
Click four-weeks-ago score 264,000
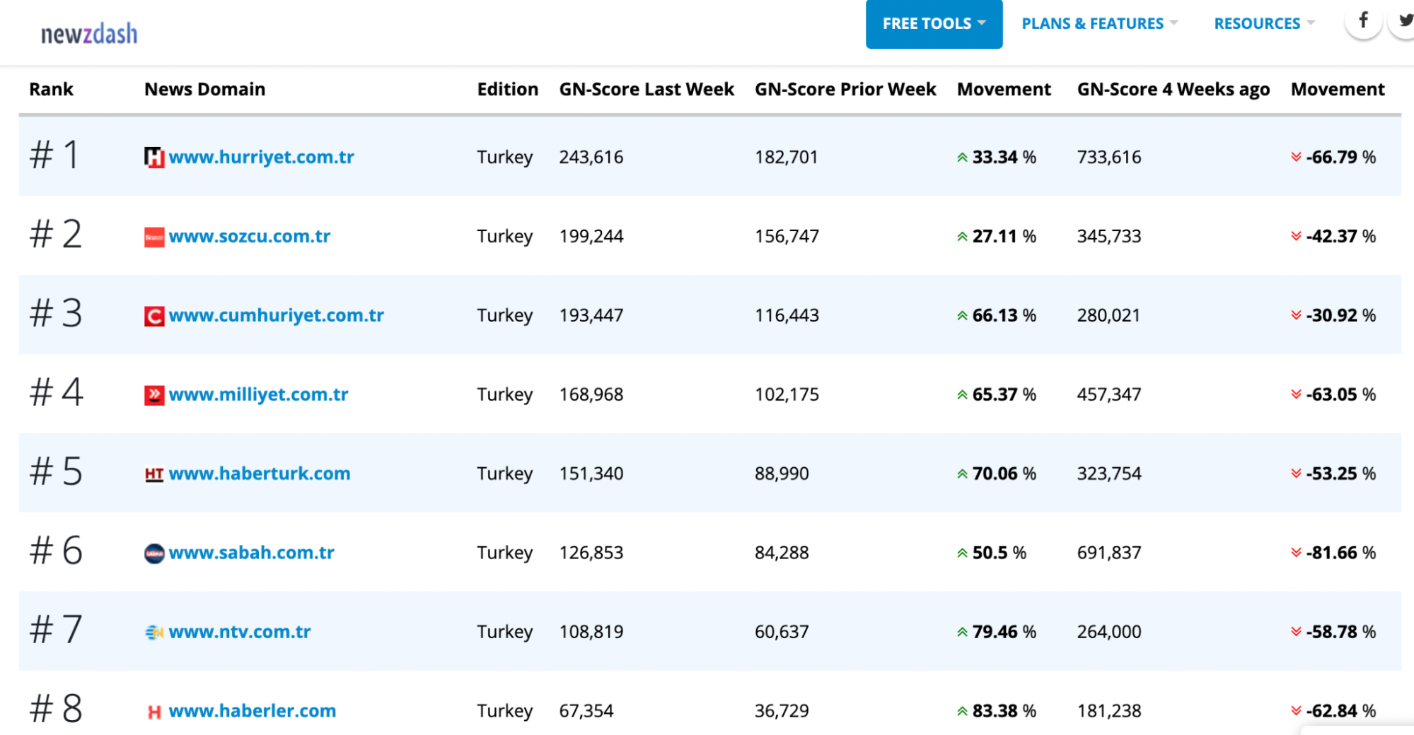1109,632
